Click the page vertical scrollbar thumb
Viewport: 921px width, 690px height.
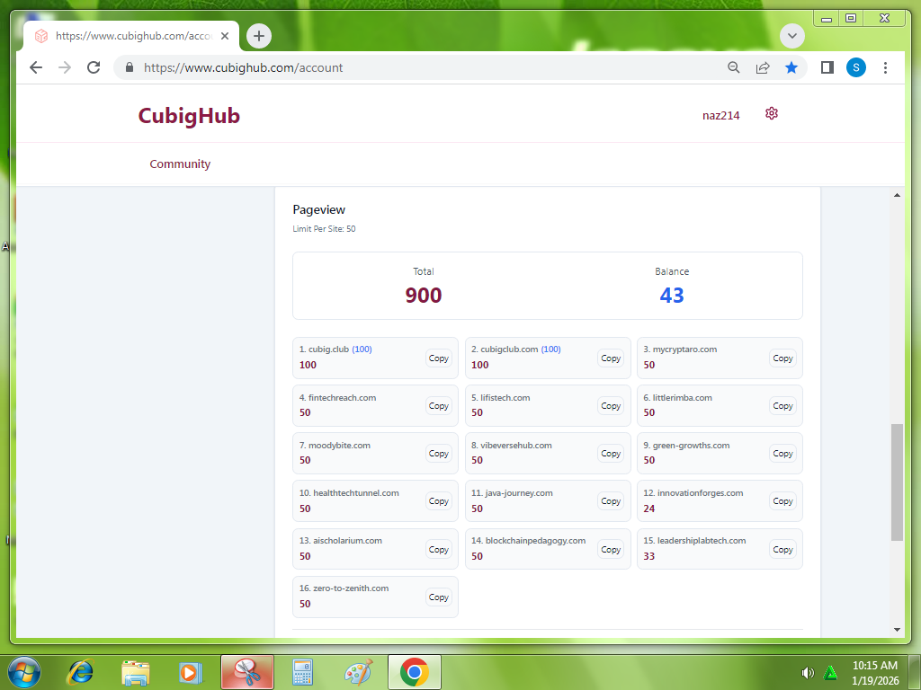pyautogui.click(x=897, y=482)
